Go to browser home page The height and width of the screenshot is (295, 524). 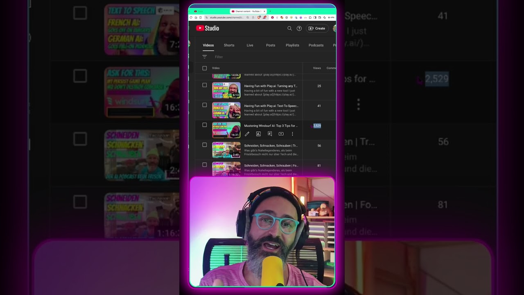click(196, 18)
